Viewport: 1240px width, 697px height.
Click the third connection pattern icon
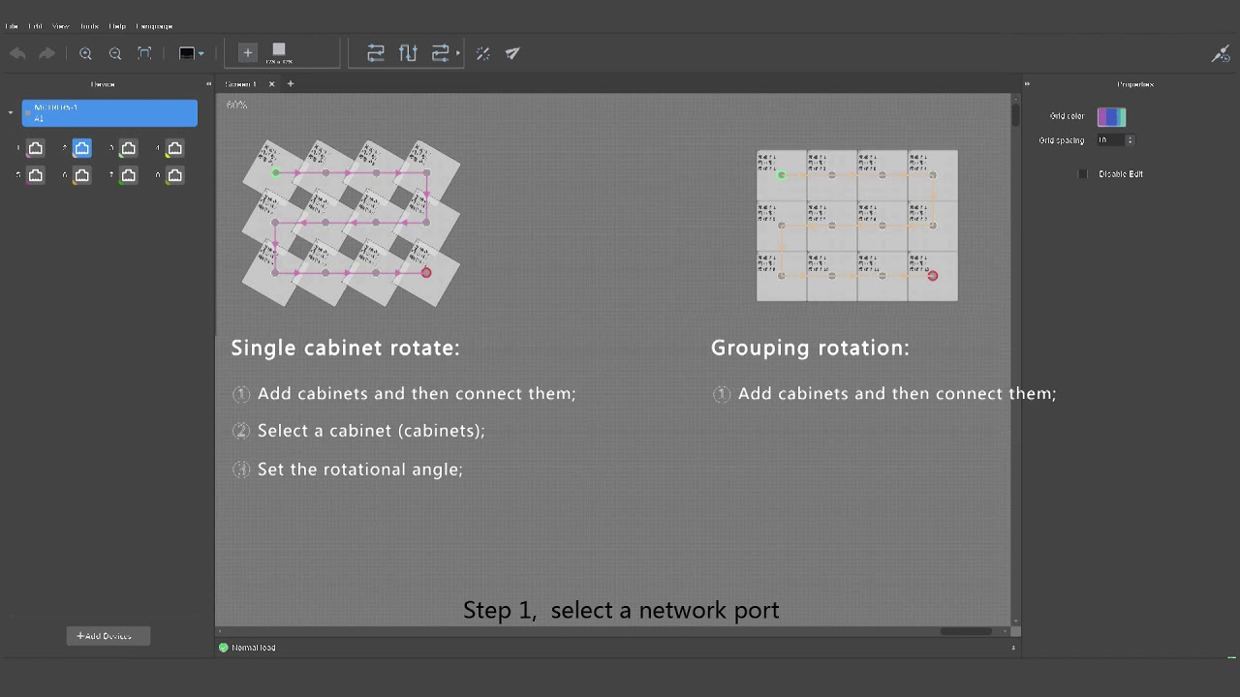pyautogui.click(x=440, y=53)
